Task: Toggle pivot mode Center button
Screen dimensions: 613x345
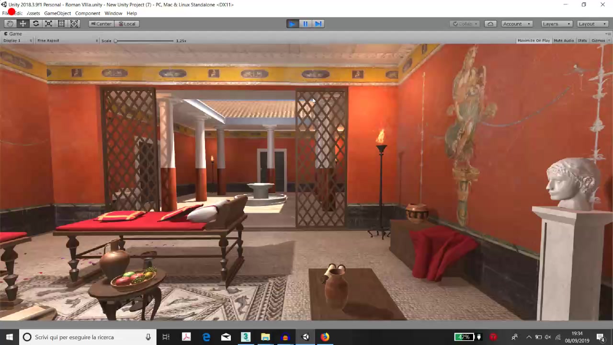Action: pyautogui.click(x=101, y=23)
